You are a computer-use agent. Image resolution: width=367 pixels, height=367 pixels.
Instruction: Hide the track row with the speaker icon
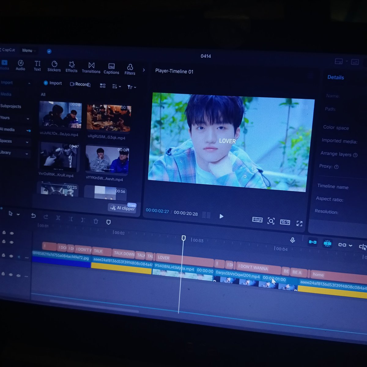11,275
